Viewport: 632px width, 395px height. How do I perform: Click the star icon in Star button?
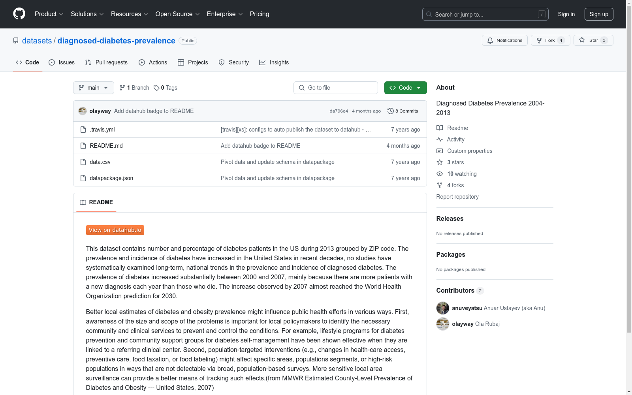click(x=582, y=40)
